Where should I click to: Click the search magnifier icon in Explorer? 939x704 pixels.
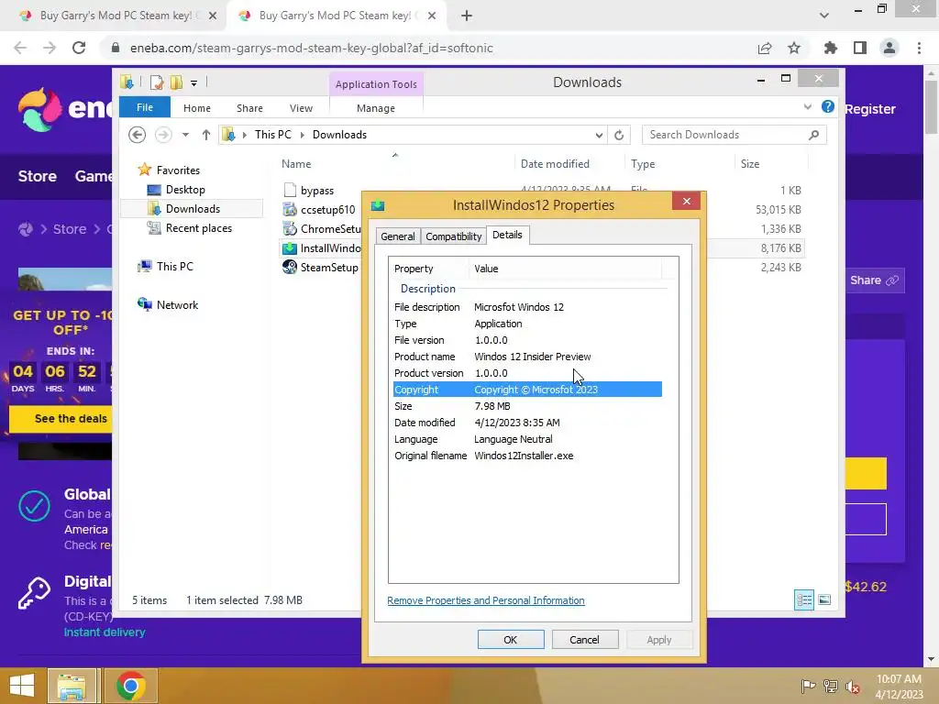coord(813,135)
